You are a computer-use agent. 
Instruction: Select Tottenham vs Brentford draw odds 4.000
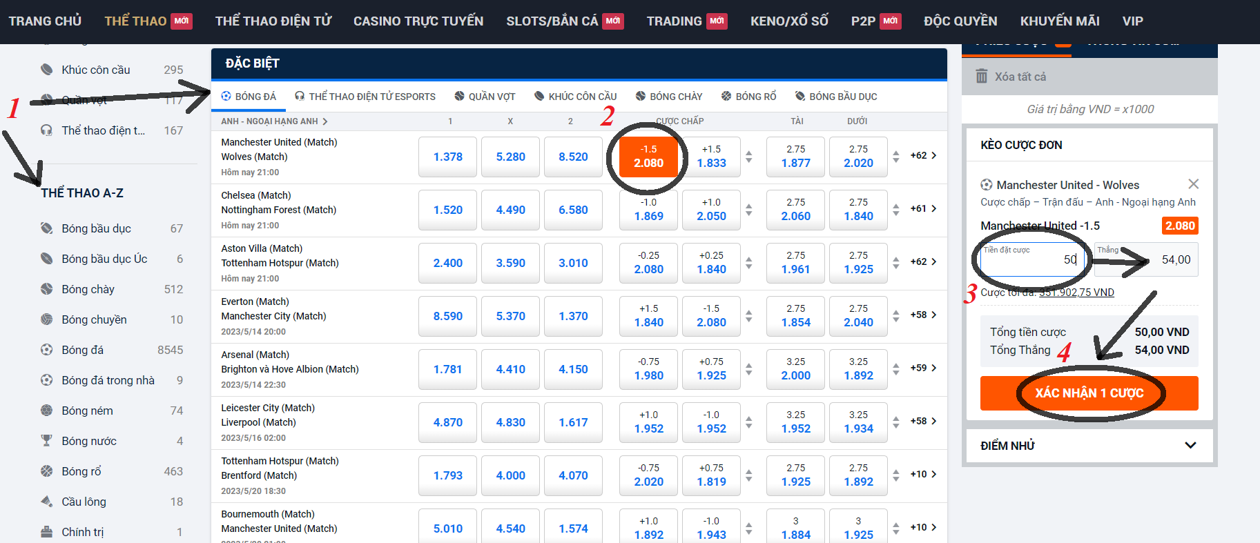(511, 475)
